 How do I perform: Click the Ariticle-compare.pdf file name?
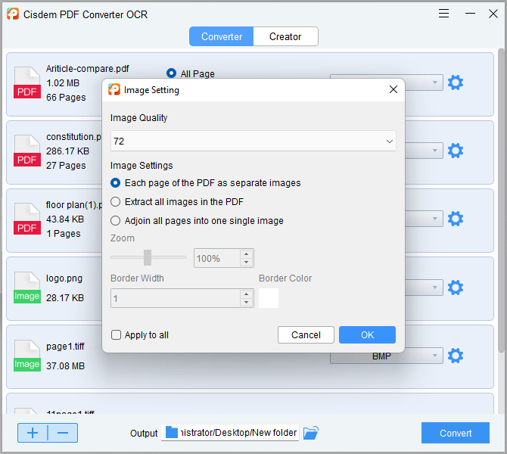[87, 69]
